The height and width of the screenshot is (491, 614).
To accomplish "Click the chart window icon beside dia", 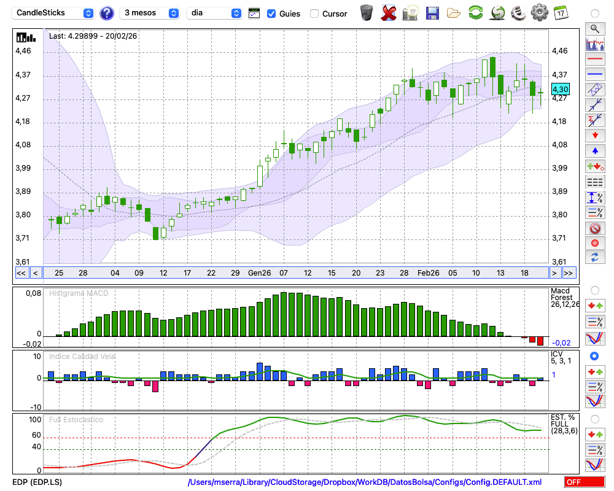I will click(x=254, y=14).
